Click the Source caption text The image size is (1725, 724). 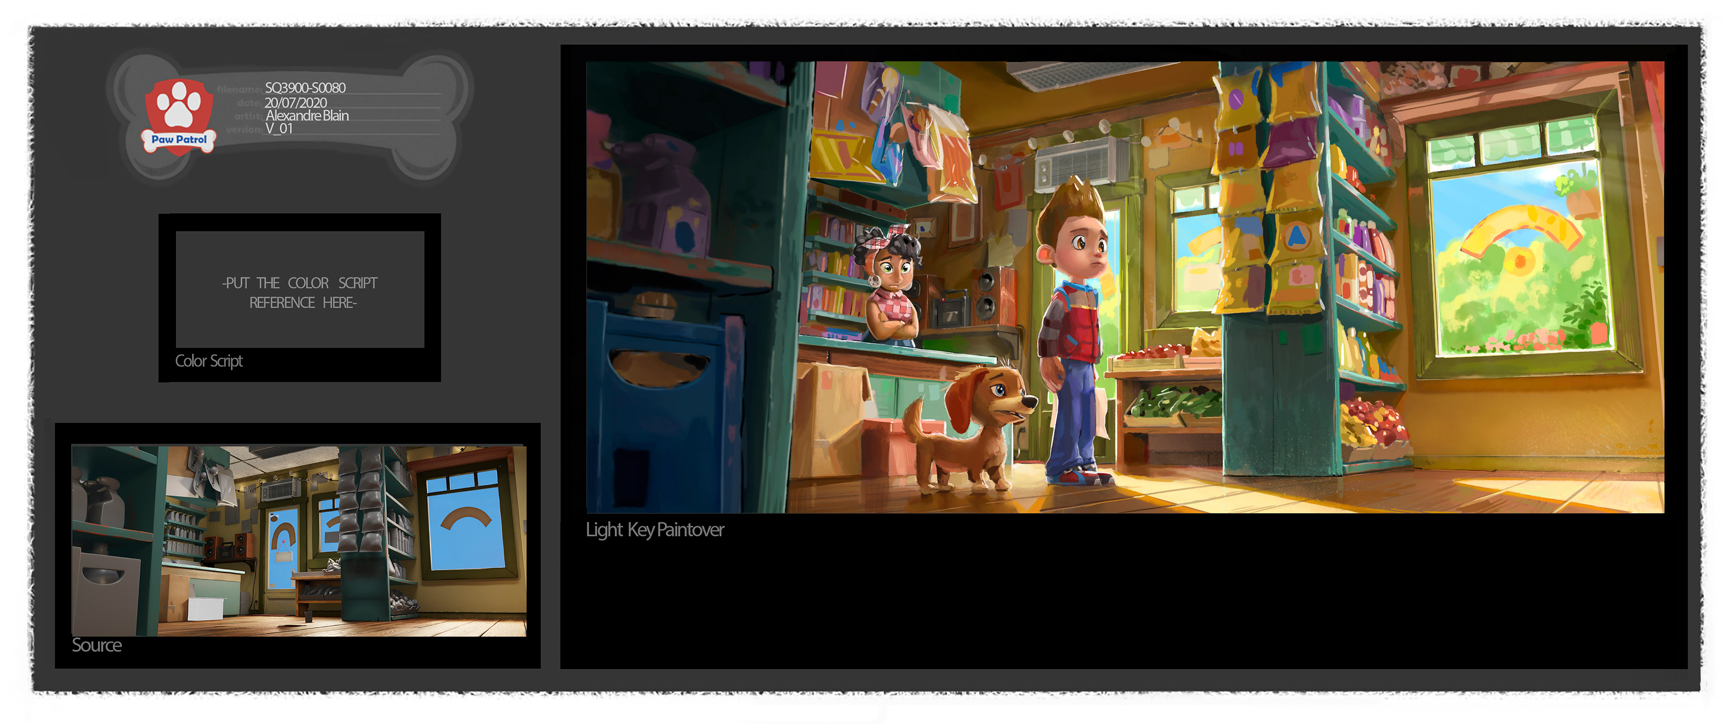click(97, 645)
